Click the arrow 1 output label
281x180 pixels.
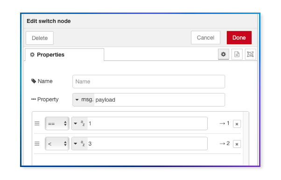coord(225,123)
